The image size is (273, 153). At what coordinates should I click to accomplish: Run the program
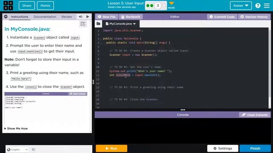[111, 148]
